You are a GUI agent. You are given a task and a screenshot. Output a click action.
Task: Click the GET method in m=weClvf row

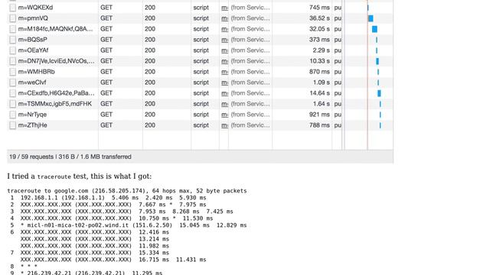point(106,82)
